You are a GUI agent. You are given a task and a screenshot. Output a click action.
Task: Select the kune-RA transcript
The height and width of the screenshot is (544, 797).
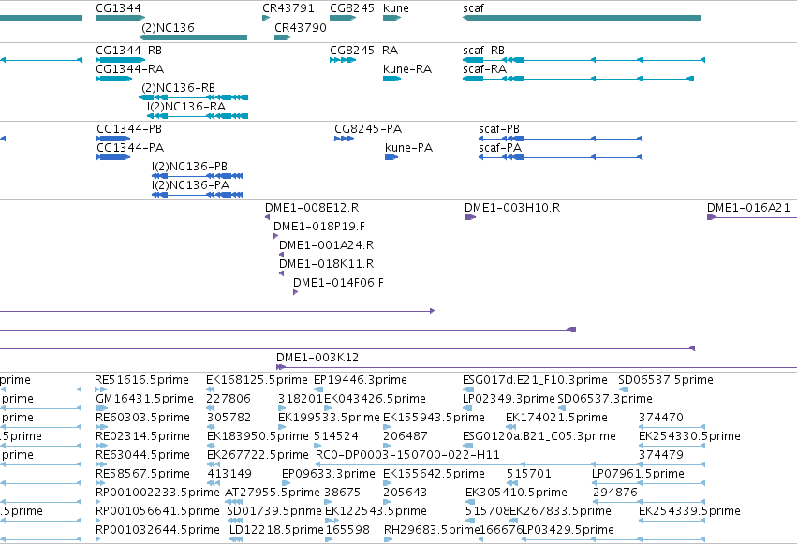[x=391, y=79]
